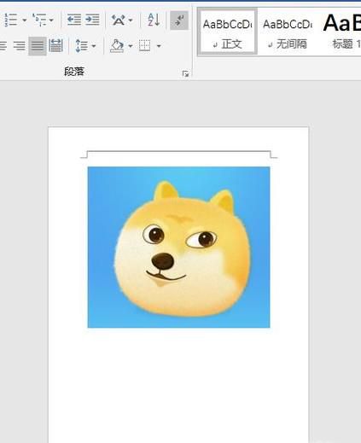
Task: Toggle justify alignment
Action: [x=38, y=45]
